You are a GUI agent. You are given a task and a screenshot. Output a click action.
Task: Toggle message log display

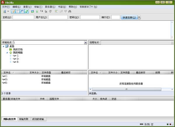click(13, 11)
